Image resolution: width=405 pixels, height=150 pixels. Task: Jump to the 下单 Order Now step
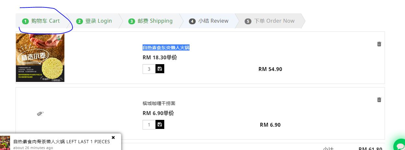tap(270, 21)
